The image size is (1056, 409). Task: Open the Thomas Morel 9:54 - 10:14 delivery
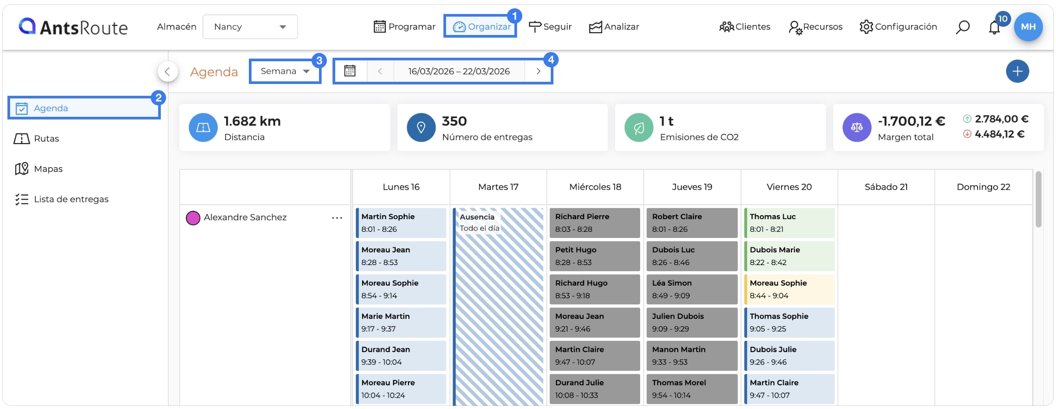tap(692, 389)
